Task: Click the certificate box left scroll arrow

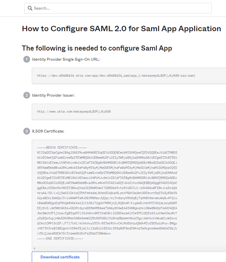Action: tap(34, 248)
